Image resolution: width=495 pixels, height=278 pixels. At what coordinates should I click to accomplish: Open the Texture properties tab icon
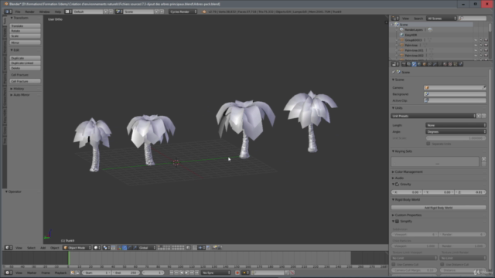pyautogui.click(x=450, y=64)
